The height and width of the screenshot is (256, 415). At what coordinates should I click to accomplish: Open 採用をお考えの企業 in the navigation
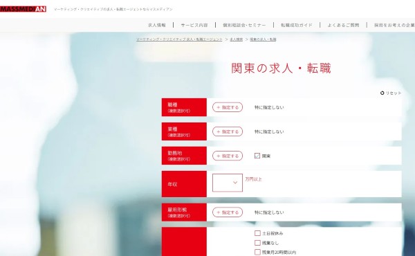click(394, 25)
